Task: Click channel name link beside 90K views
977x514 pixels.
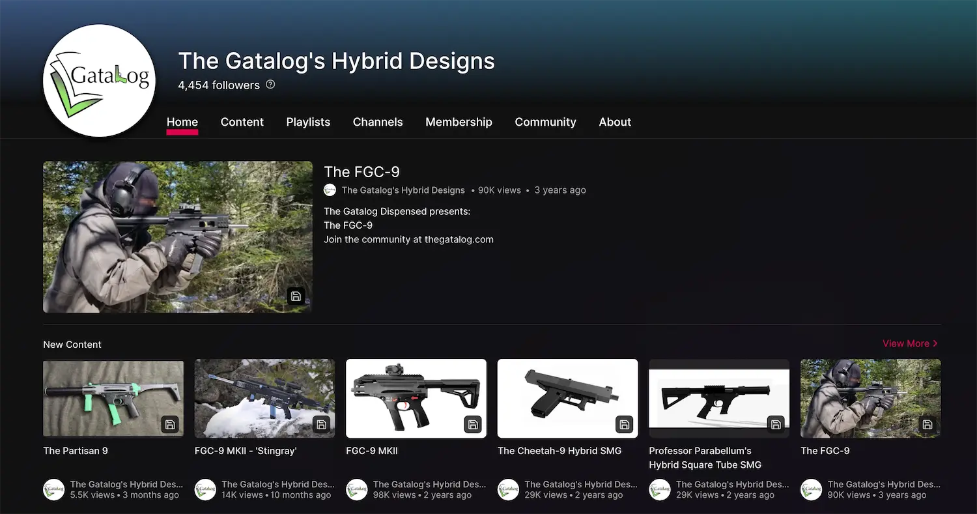Action: (403, 190)
